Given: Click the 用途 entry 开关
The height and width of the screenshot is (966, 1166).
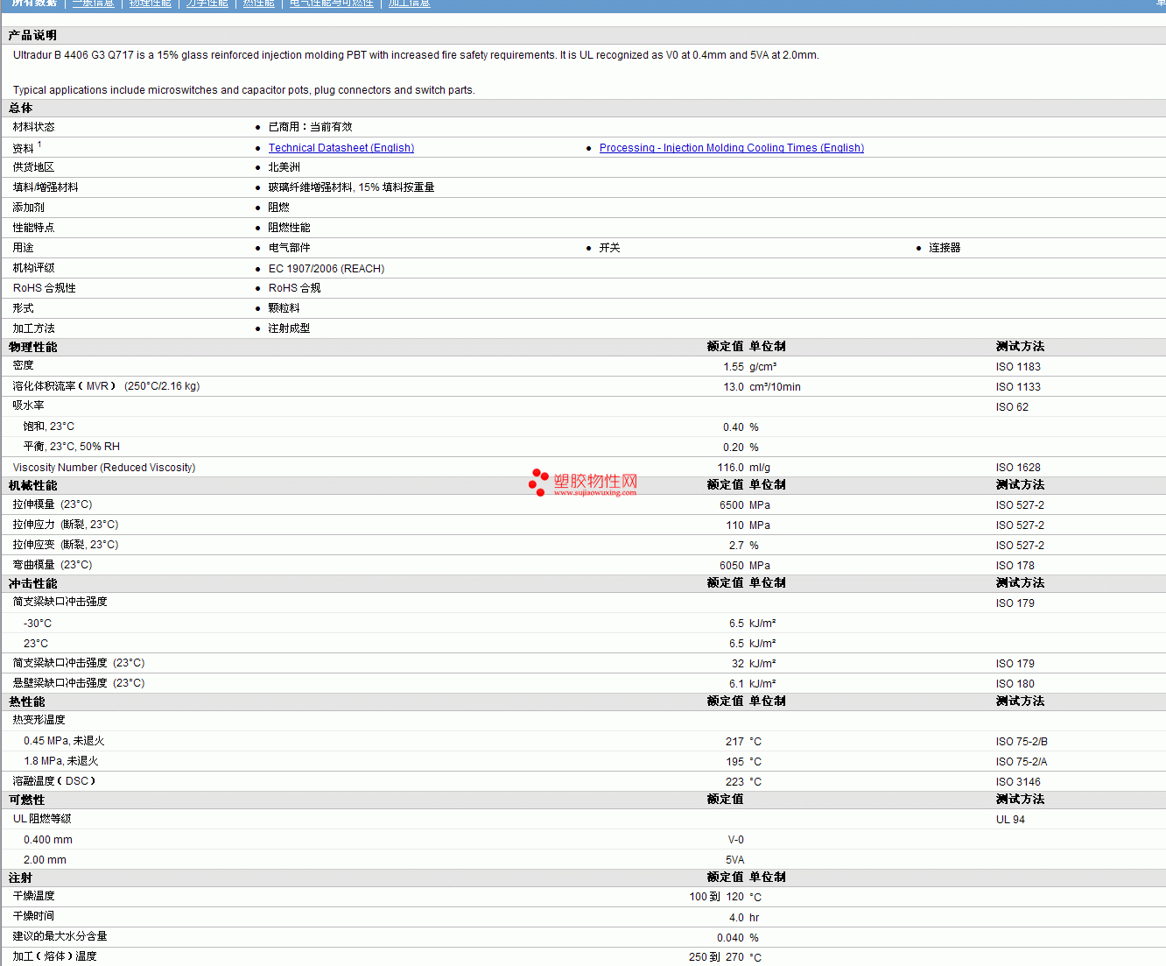Looking at the screenshot, I should coord(610,248).
